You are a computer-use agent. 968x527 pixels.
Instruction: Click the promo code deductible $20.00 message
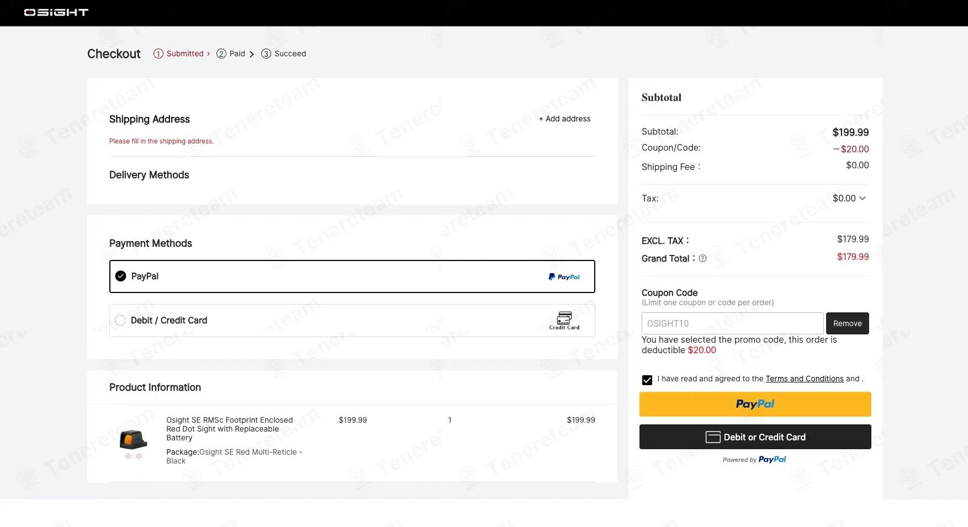pos(739,345)
